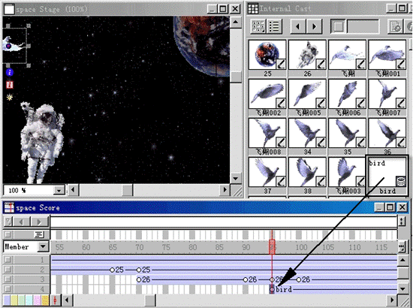The height and width of the screenshot is (308, 413).
Task: Click the cast member name field
Action: pyautogui.click(x=363, y=26)
